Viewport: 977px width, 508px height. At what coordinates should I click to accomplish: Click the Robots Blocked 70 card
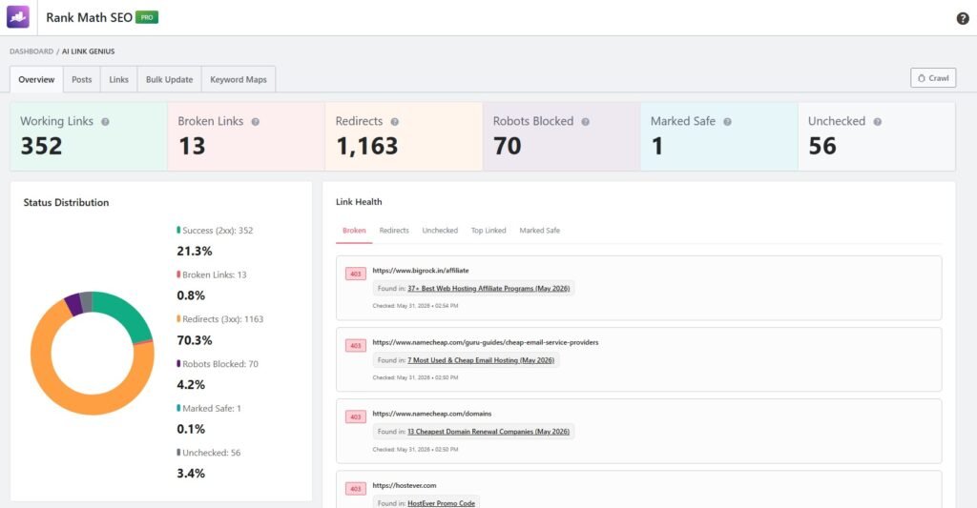[x=561, y=136]
